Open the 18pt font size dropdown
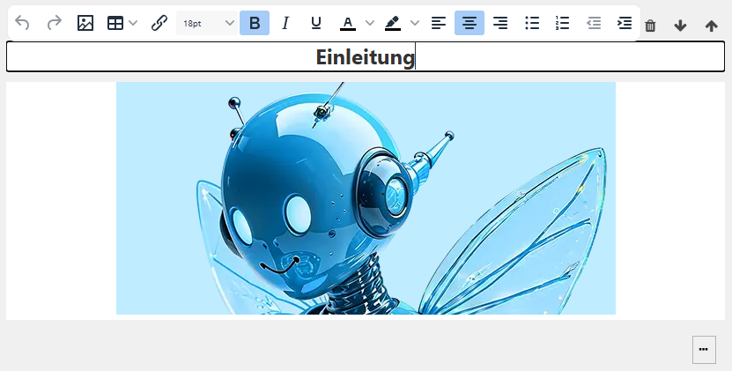This screenshot has width=732, height=371. [208, 23]
